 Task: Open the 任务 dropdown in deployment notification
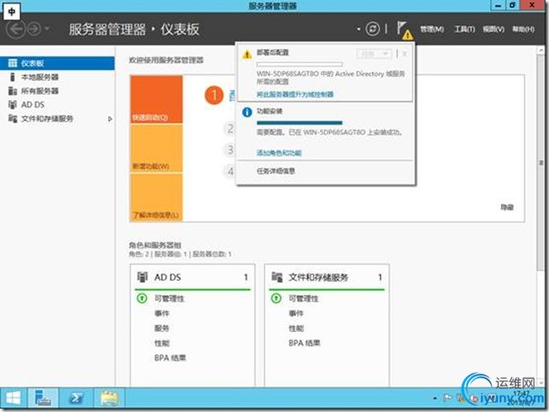374,54
